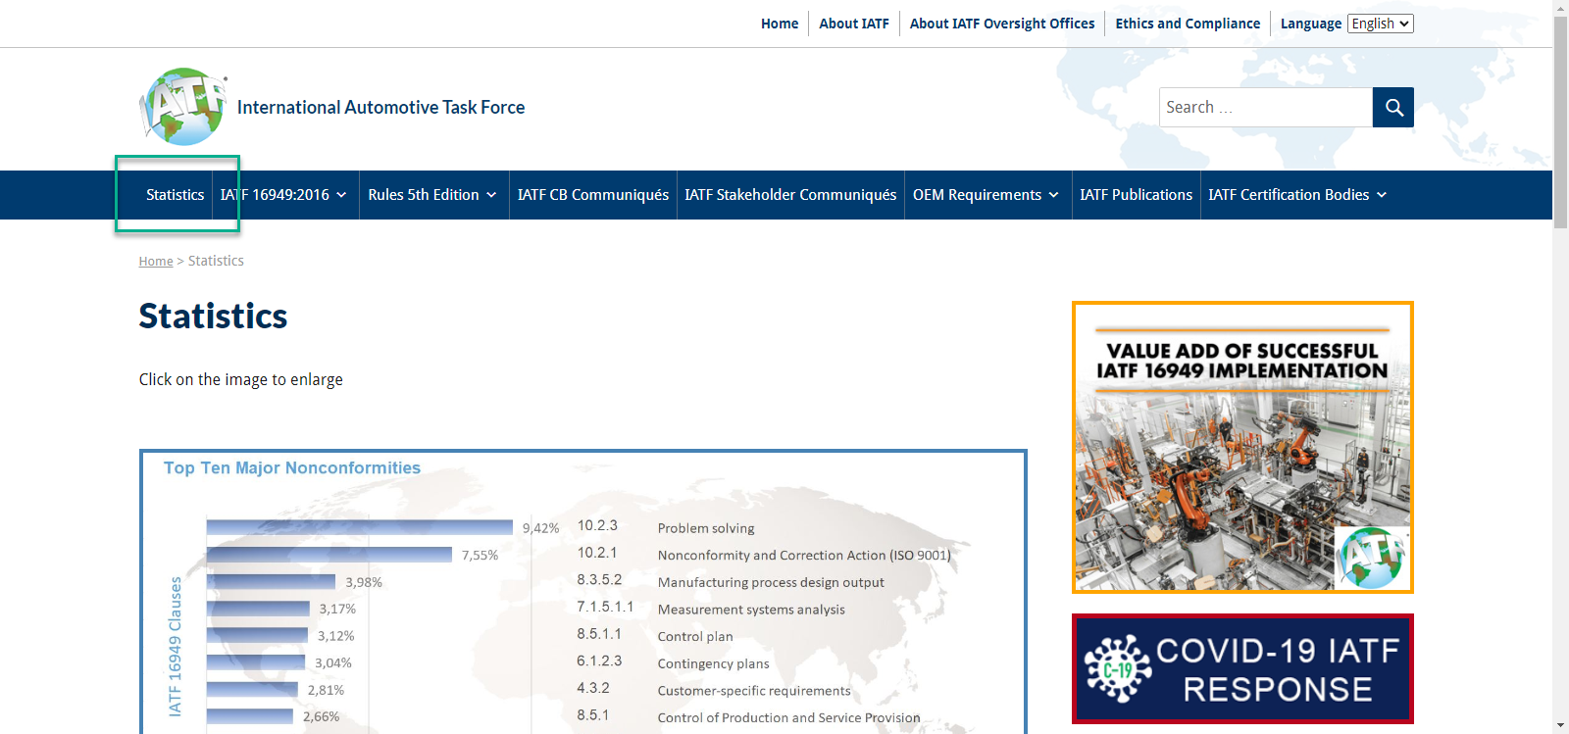1569x734 pixels.
Task: Click the International Automotive Task Force title
Action: point(380,108)
